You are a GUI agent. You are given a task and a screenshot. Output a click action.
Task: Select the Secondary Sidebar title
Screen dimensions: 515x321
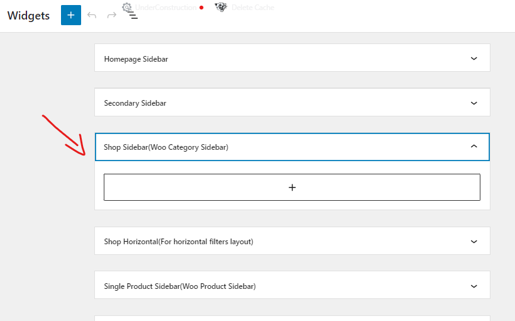pos(135,103)
